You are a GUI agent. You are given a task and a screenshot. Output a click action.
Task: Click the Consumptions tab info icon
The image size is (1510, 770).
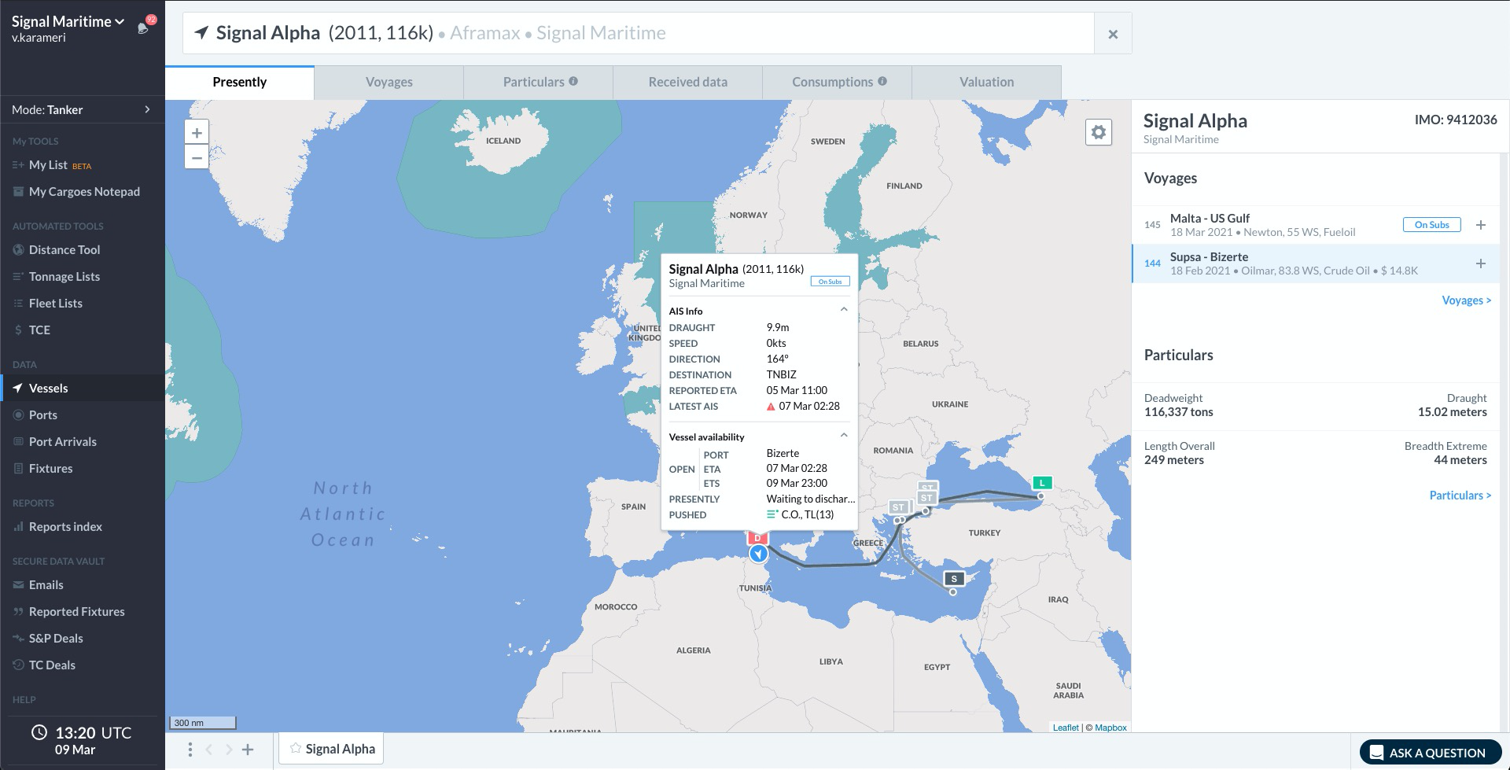click(x=882, y=81)
